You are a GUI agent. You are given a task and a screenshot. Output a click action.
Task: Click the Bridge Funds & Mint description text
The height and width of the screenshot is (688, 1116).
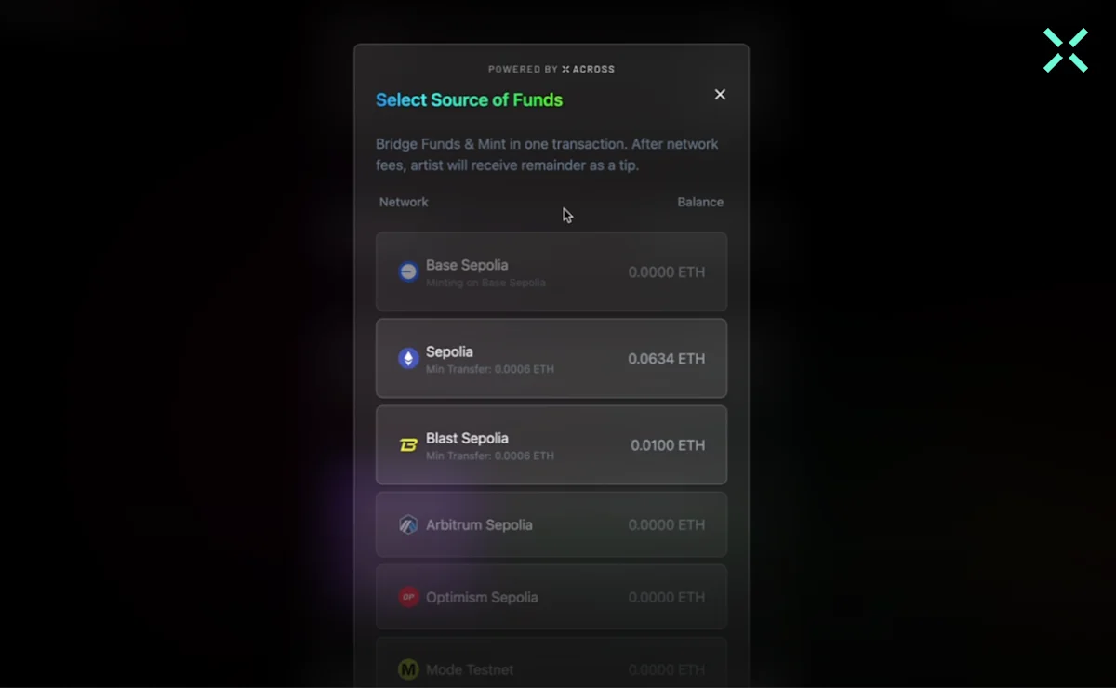tap(547, 155)
